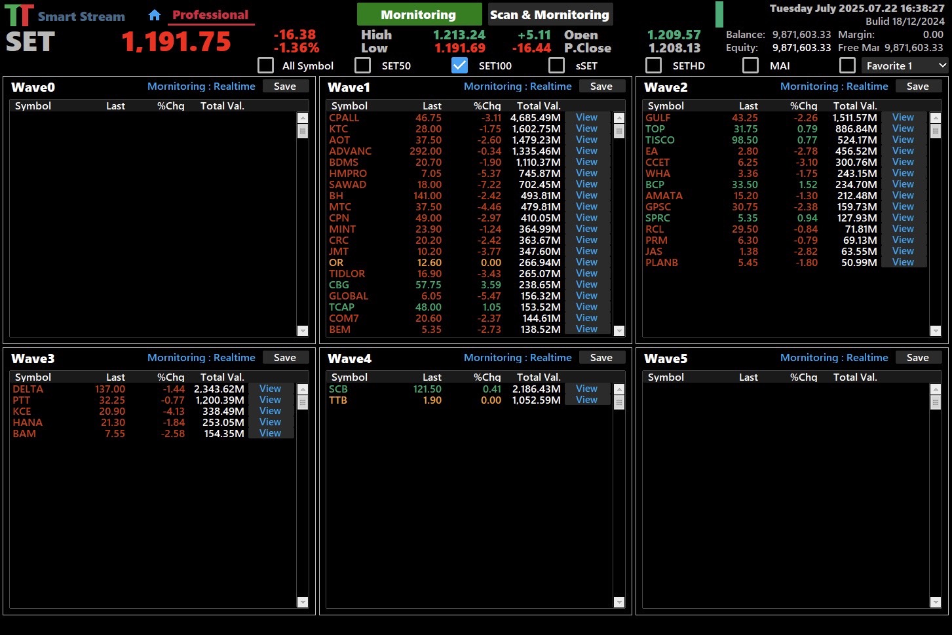Open View for DELTA in Wave3
This screenshot has width=952, height=635.
[271, 389]
